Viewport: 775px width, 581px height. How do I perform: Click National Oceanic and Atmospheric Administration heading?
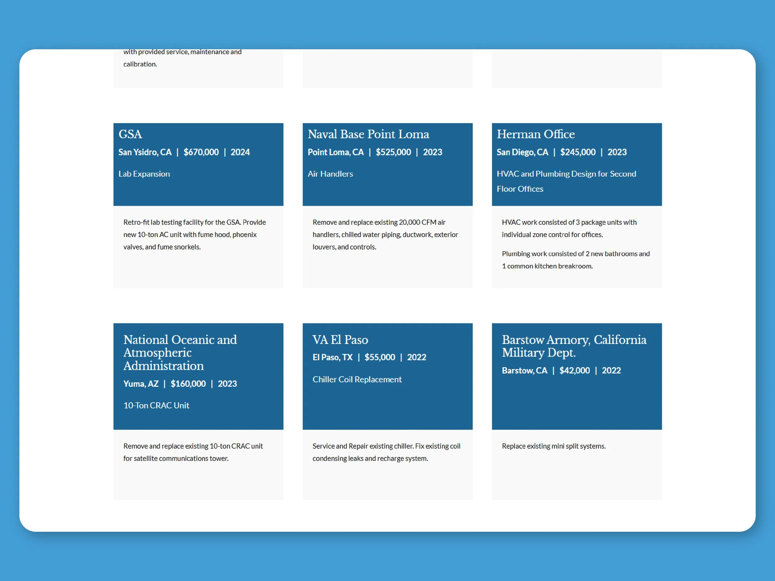pyautogui.click(x=180, y=352)
